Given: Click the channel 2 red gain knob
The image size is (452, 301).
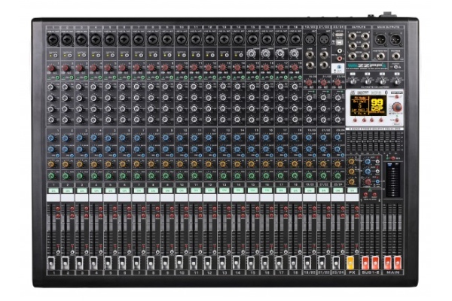Looking at the screenshot, I should pyautogui.click(x=66, y=68).
